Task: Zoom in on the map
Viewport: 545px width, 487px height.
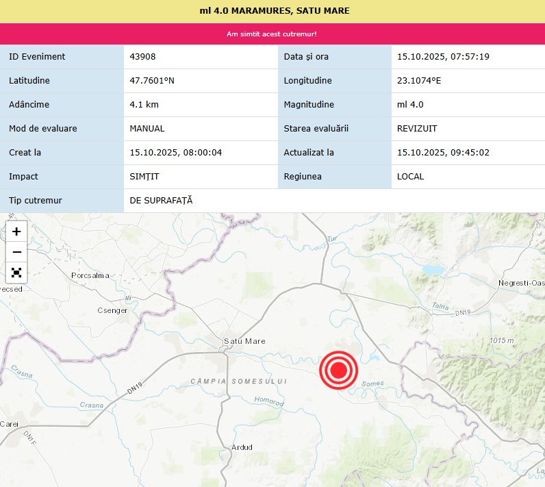Action: pos(16,232)
